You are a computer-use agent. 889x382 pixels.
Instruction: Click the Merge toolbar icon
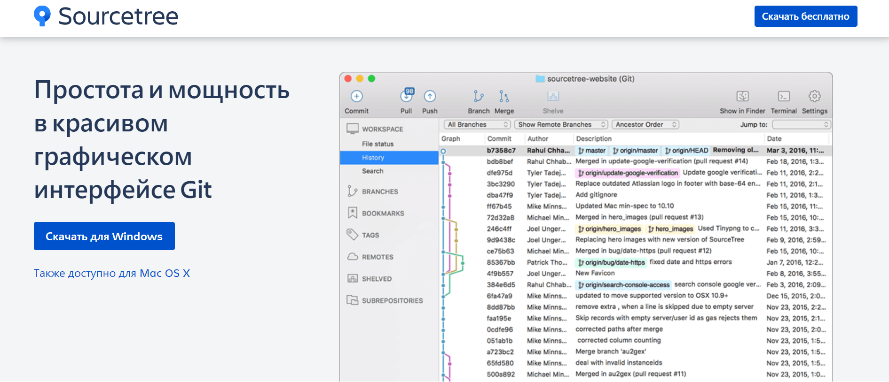(x=504, y=96)
